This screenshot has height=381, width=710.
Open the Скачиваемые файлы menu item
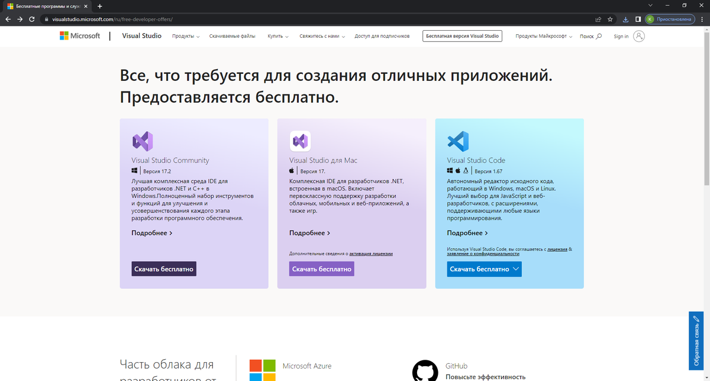click(233, 36)
